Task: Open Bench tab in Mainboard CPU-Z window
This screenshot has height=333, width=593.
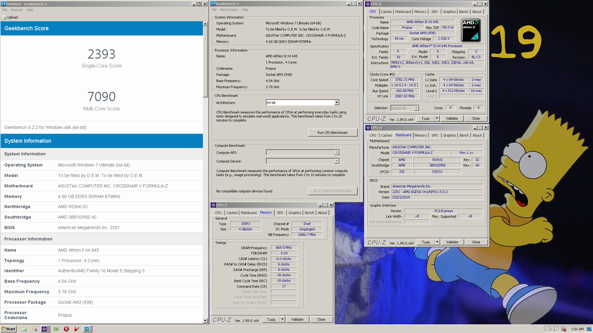Action: (464, 135)
